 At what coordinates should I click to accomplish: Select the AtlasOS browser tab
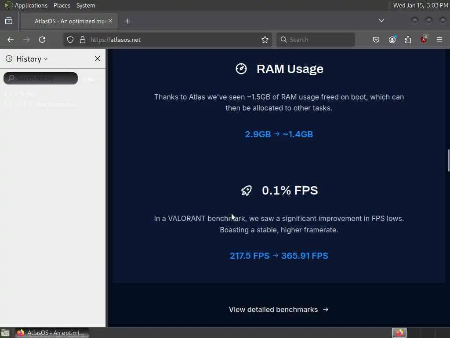tap(69, 21)
